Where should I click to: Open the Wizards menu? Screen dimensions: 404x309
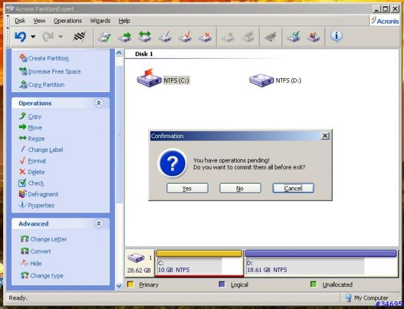100,21
